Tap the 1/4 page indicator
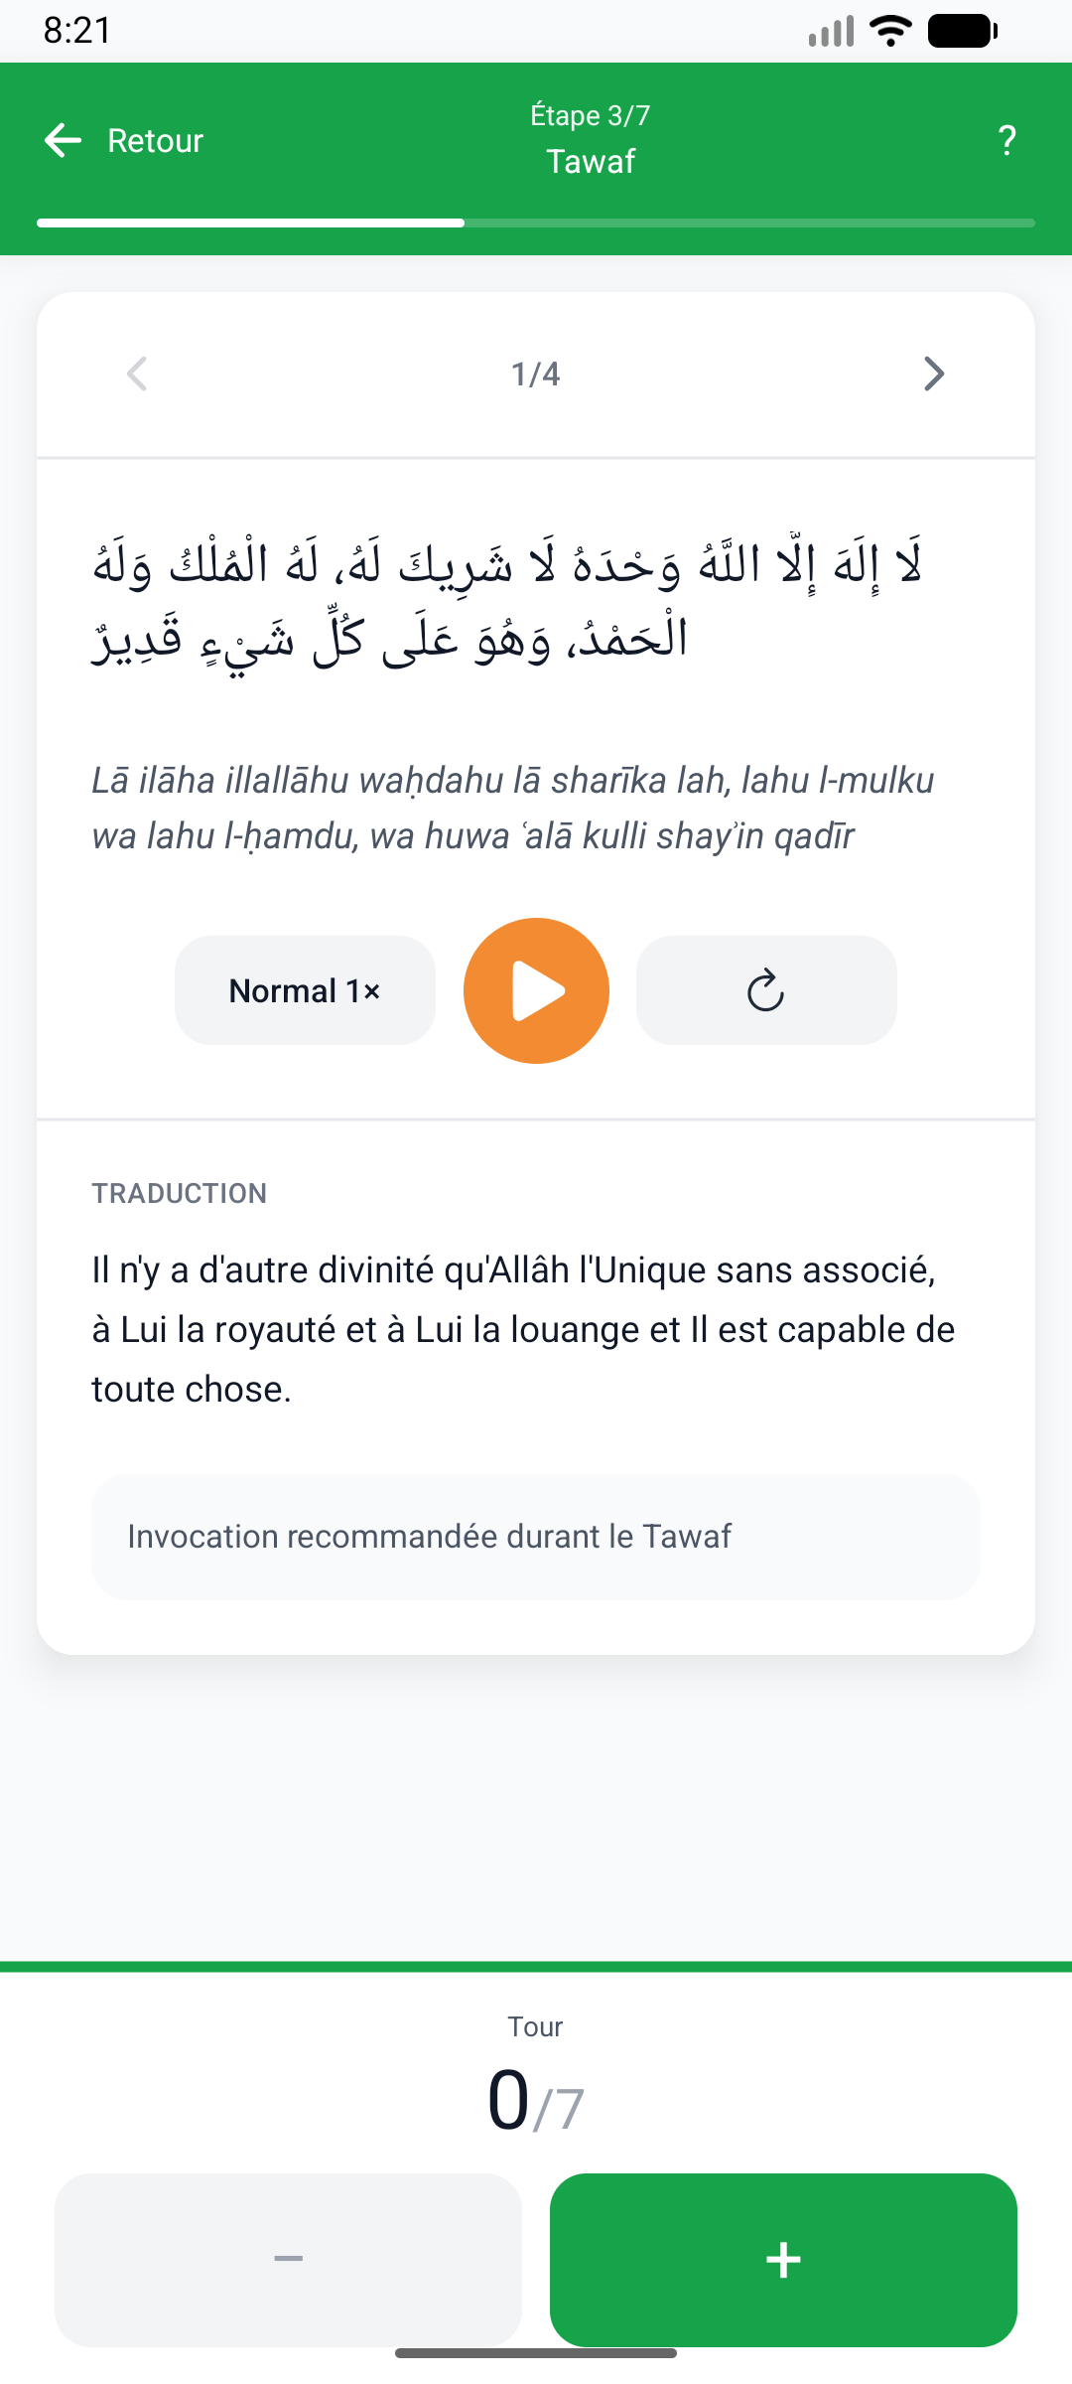Viewport: 1072px width, 2384px height. coord(536,373)
